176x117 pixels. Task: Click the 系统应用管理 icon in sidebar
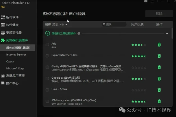click(x=3, y=76)
